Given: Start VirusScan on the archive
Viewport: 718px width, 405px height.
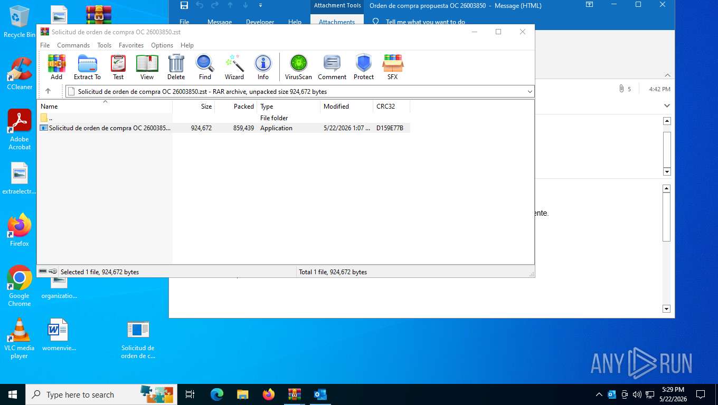Looking at the screenshot, I should tap(298, 67).
